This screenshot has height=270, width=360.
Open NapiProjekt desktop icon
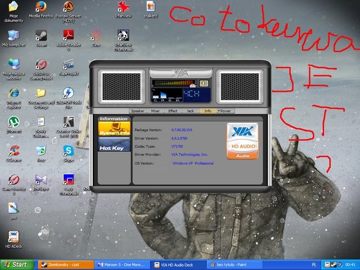69,67
